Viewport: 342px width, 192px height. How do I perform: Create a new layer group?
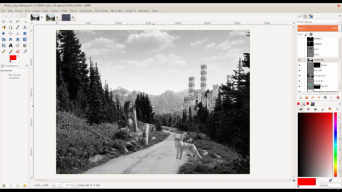306,98
